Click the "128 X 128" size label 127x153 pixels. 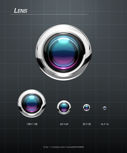click(x=32, y=124)
